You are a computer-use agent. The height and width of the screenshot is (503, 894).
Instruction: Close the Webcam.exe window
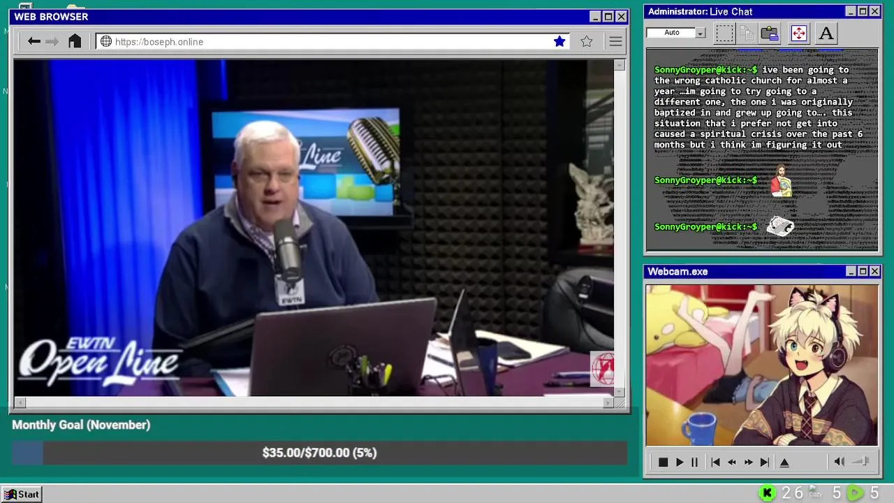tap(874, 271)
